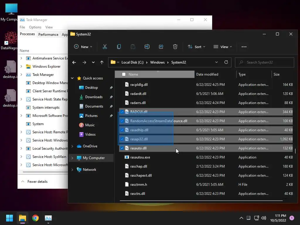Uncheck the RADCUI.dll checkbox
The image size is (300, 225).
pos(122,112)
